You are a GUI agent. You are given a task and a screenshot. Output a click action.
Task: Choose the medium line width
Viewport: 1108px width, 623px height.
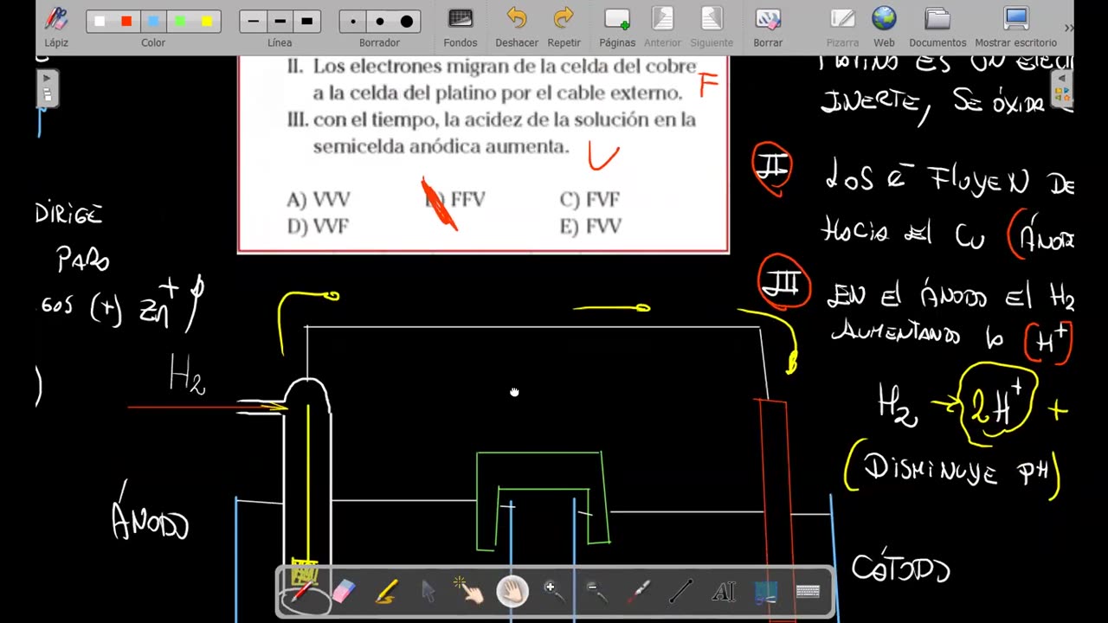[x=280, y=22]
